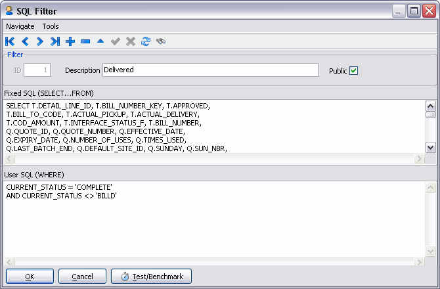This screenshot has height=289, width=440.
Task: Click the Filter group label
Action: tap(15, 55)
